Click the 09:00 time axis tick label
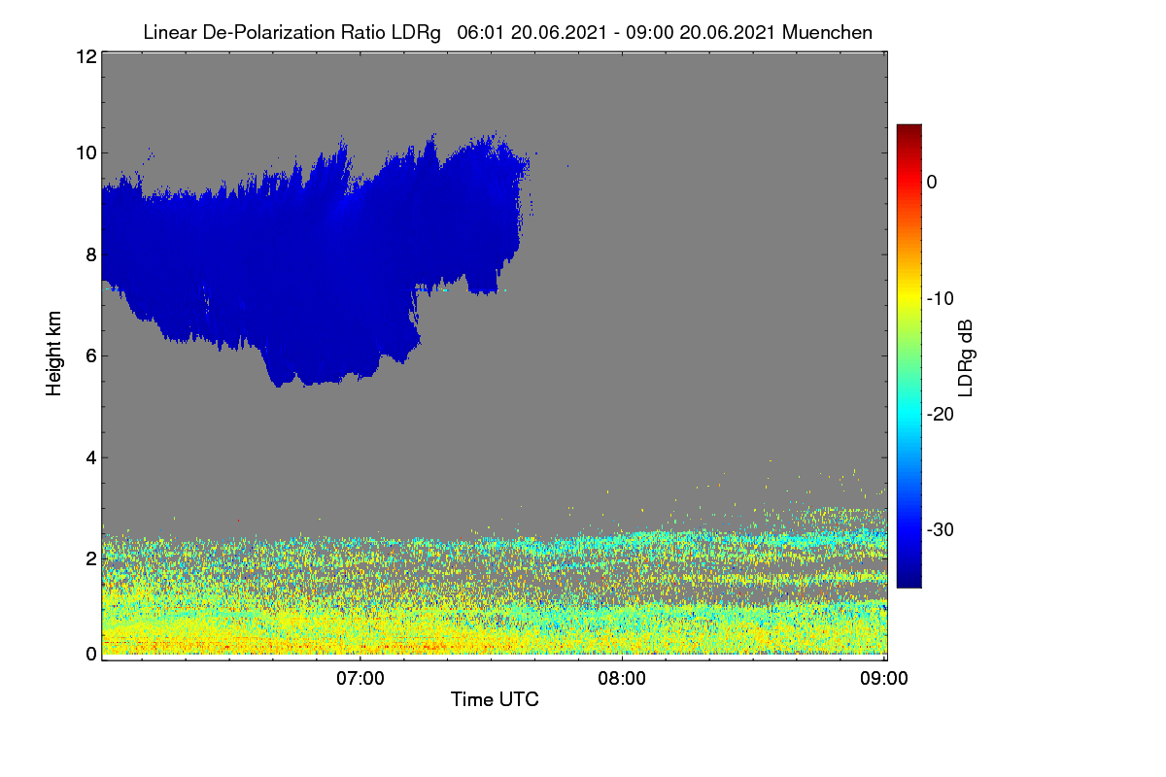Screen dimensions: 1166x777 884,680
